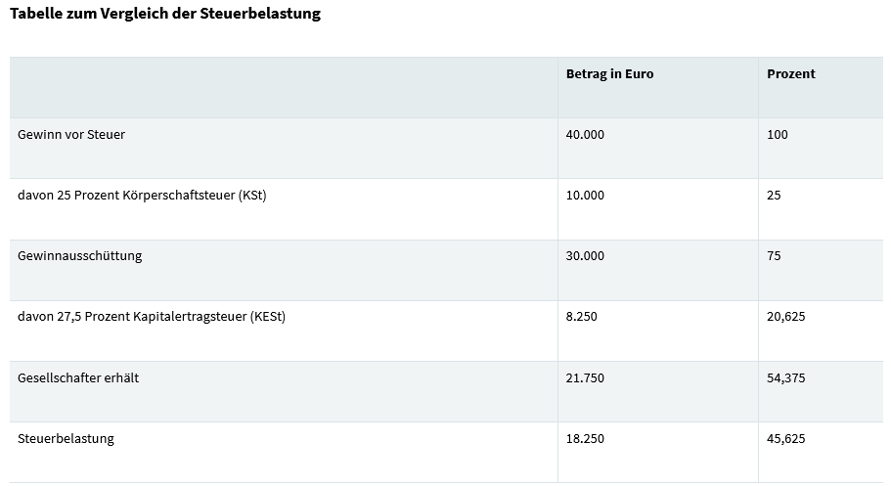The width and height of the screenshot is (891, 486).
Task: Click the Kapitalertragsteuer (KESt) row label
Action: click(152, 317)
